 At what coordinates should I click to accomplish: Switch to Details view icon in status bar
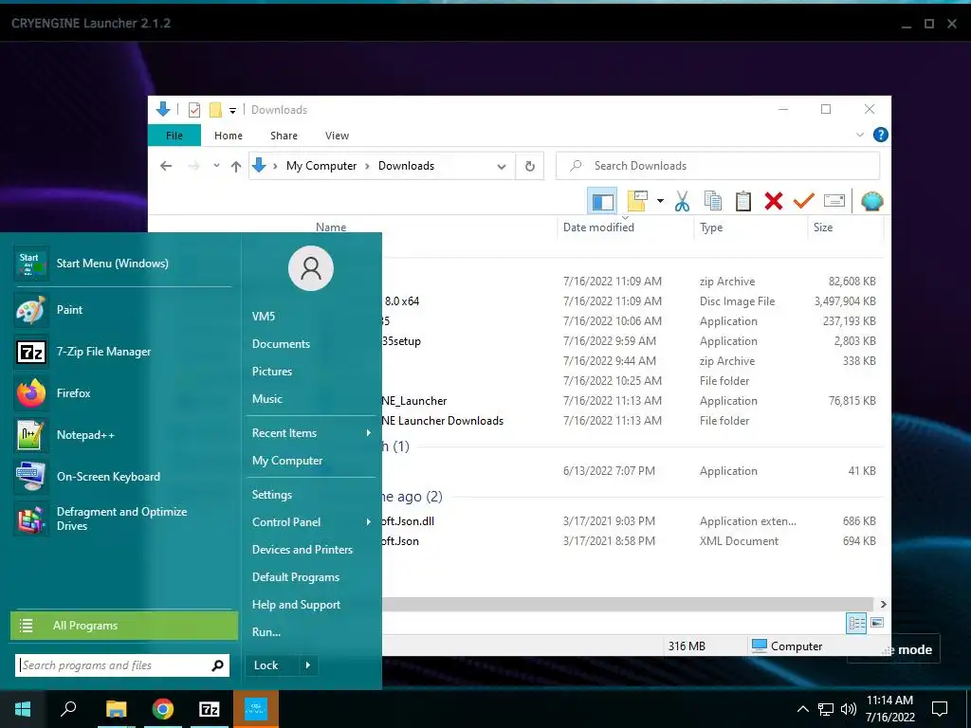(x=856, y=624)
